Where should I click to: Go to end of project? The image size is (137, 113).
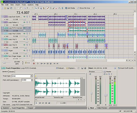coord(57,64)
